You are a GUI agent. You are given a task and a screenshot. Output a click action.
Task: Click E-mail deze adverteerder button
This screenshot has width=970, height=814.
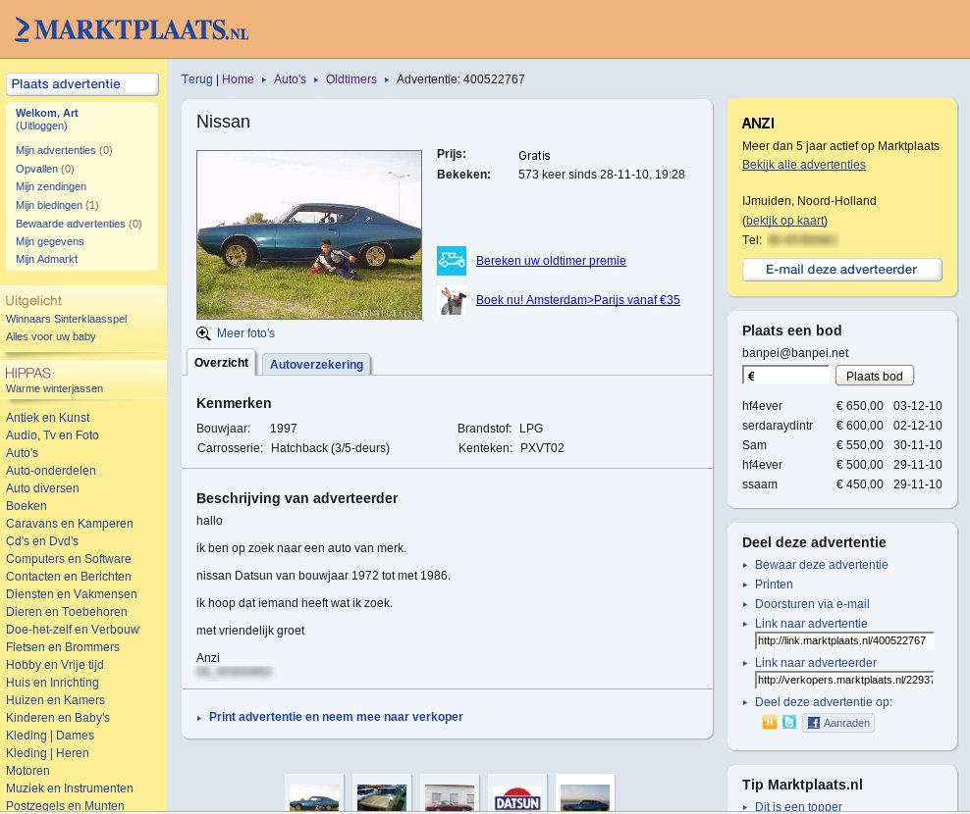point(841,270)
